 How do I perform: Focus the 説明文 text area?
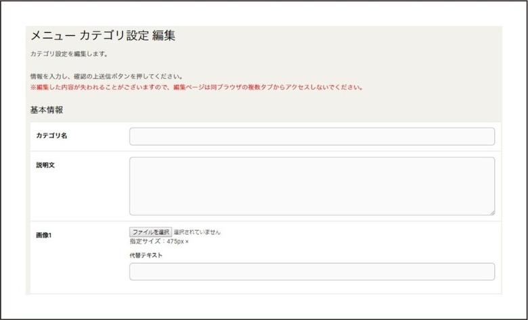312,186
